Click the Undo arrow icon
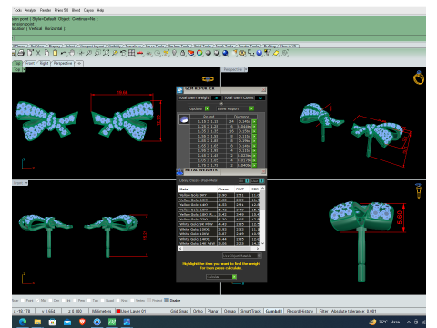Viewport: 437px width, 328px height. pos(64,53)
